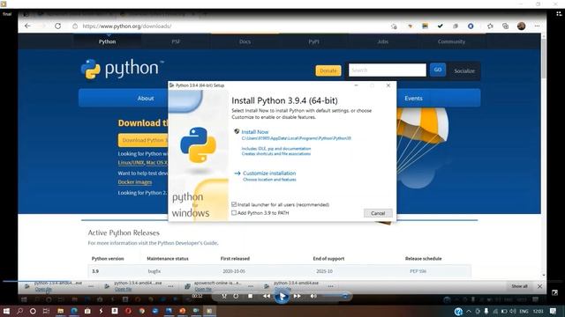
Task: Click the ENG language indicator
Action: pos(524,311)
